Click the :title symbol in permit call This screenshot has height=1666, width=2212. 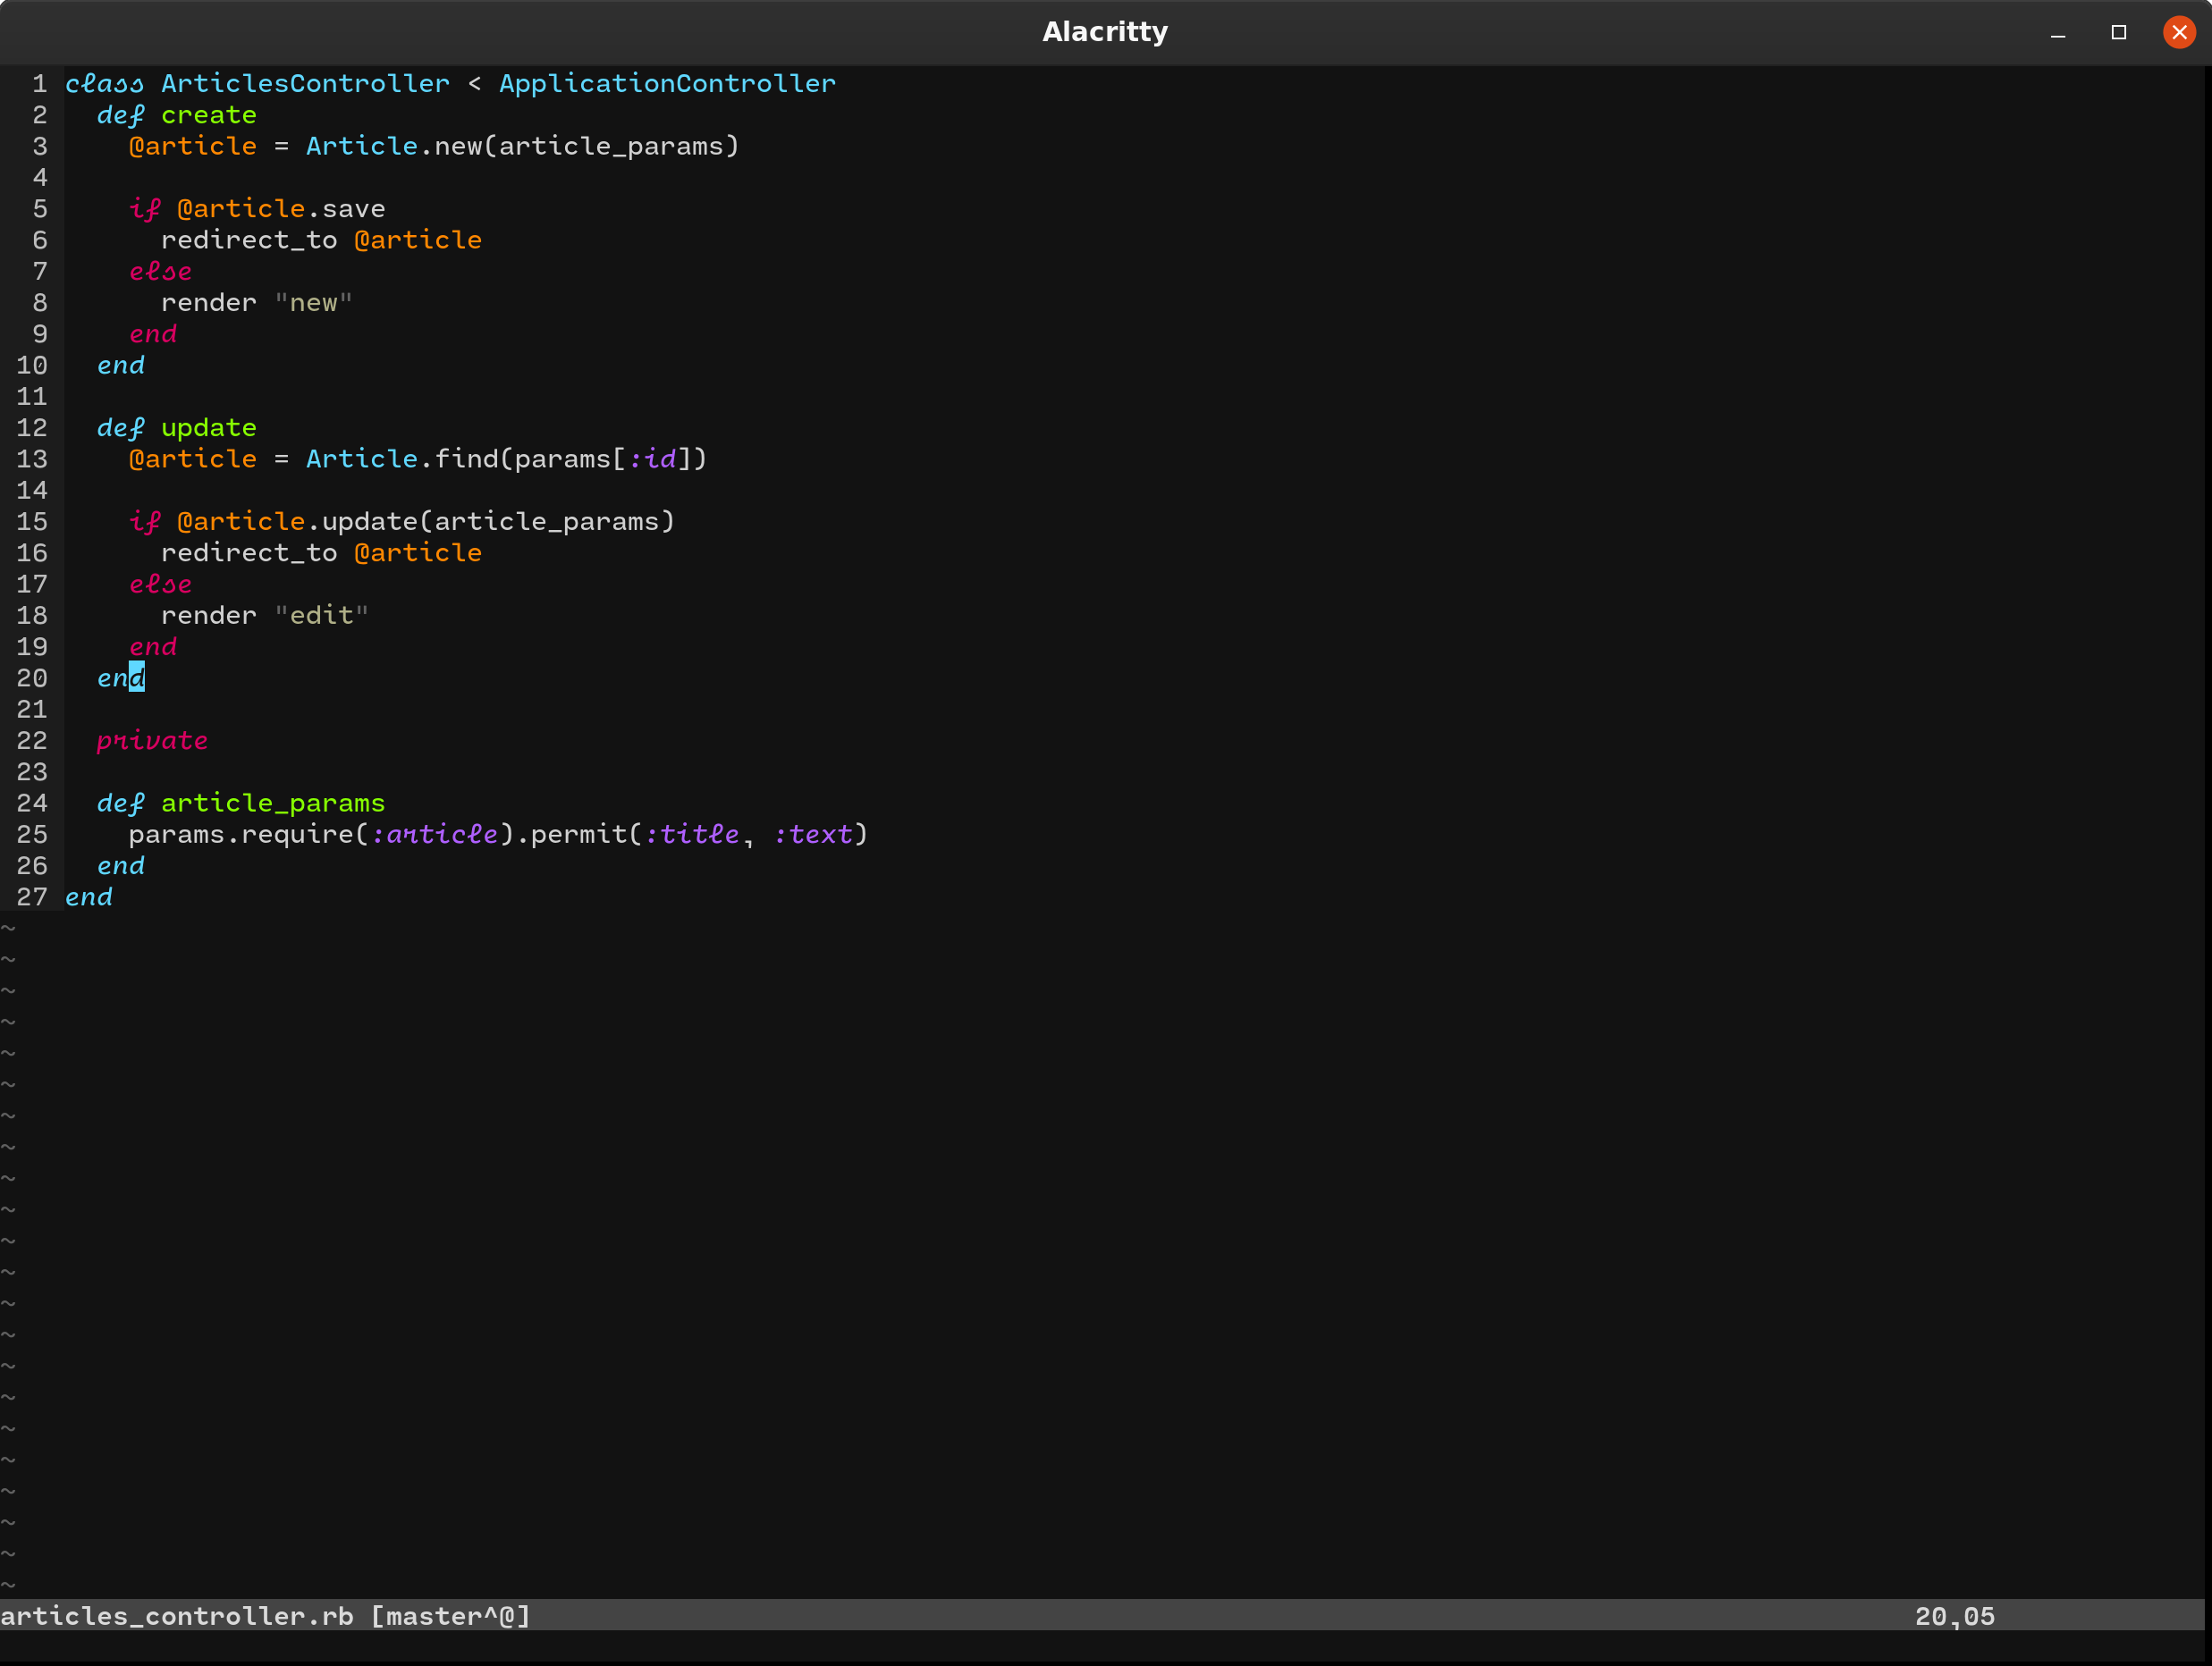[x=692, y=835]
